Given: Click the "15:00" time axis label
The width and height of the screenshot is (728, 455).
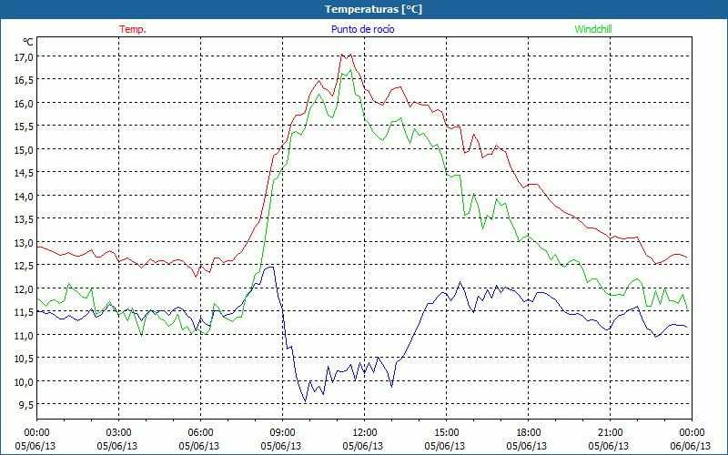Looking at the screenshot, I should (446, 433).
